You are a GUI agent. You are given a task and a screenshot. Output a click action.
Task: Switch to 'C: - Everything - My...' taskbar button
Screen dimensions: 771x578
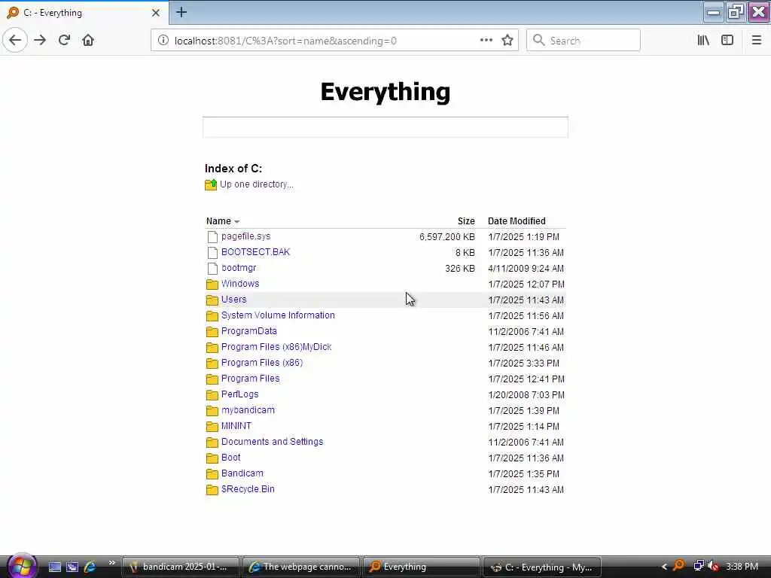pos(542,567)
